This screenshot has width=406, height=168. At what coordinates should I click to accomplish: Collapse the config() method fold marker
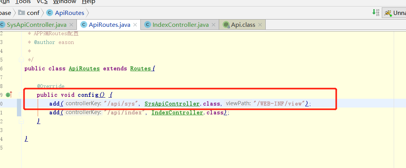(22, 95)
